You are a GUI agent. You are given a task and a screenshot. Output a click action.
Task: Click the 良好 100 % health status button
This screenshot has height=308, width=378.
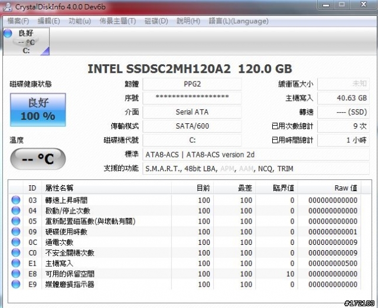[38, 110]
